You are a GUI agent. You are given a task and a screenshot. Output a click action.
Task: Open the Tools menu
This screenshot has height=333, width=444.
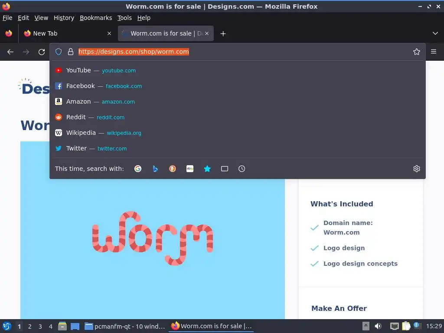pyautogui.click(x=124, y=18)
